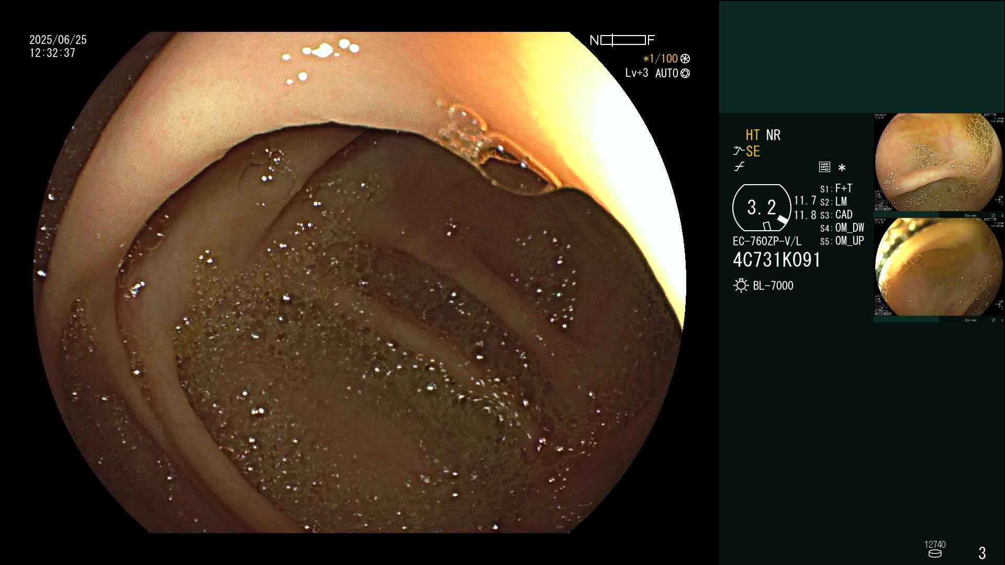Click the shutter speed icon beside 1/100
1005x565 pixels.
(685, 59)
